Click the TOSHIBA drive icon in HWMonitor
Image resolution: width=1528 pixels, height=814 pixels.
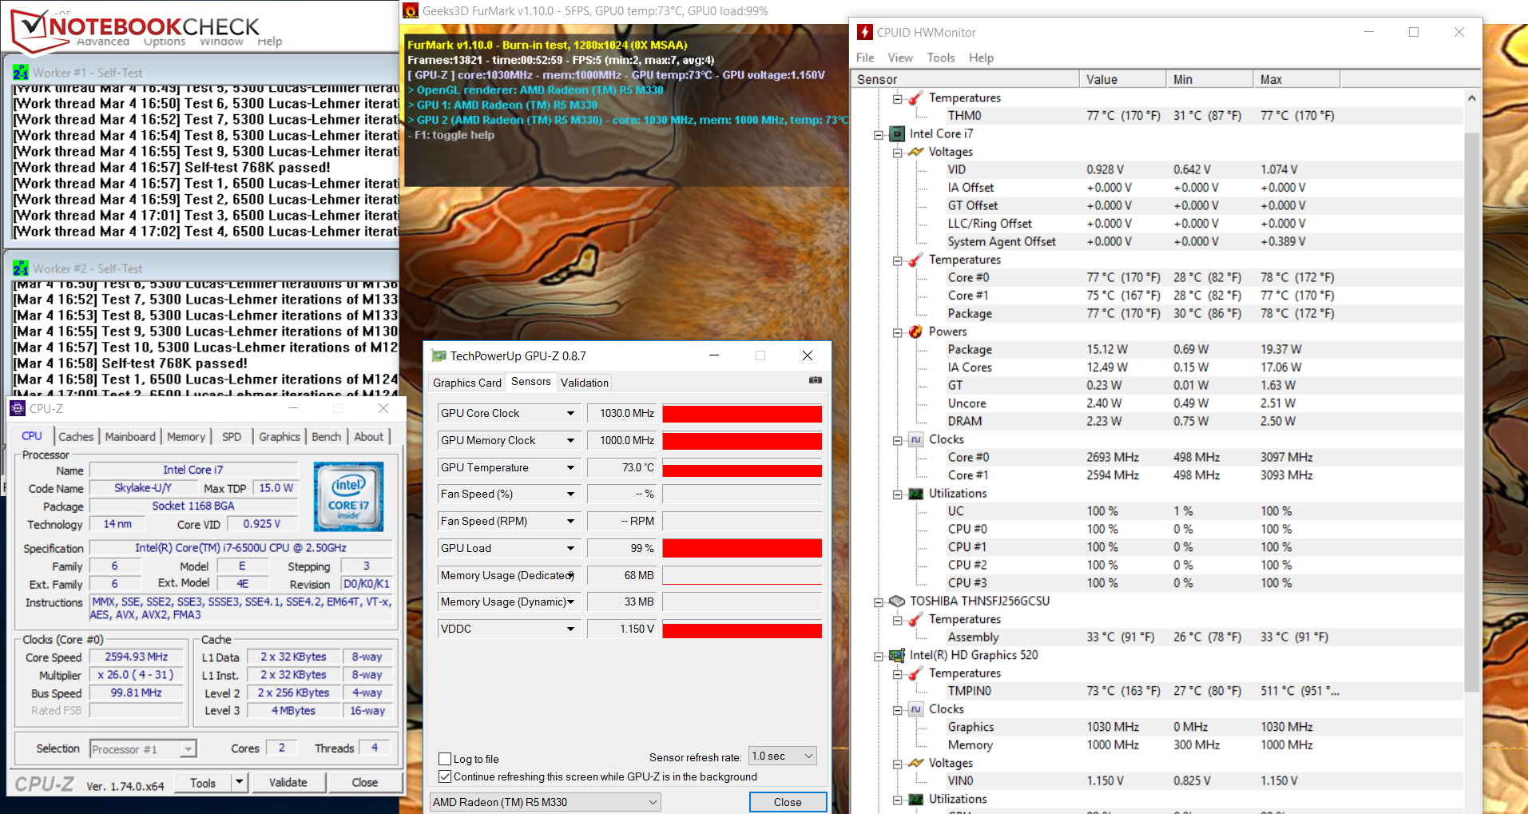(897, 601)
